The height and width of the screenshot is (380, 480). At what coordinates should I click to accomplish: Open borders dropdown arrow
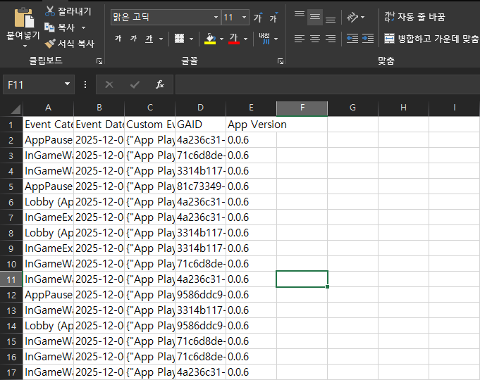pos(191,39)
